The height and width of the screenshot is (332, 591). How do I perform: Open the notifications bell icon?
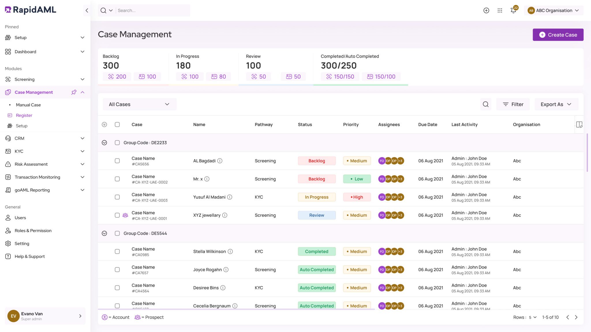pyautogui.click(x=513, y=10)
